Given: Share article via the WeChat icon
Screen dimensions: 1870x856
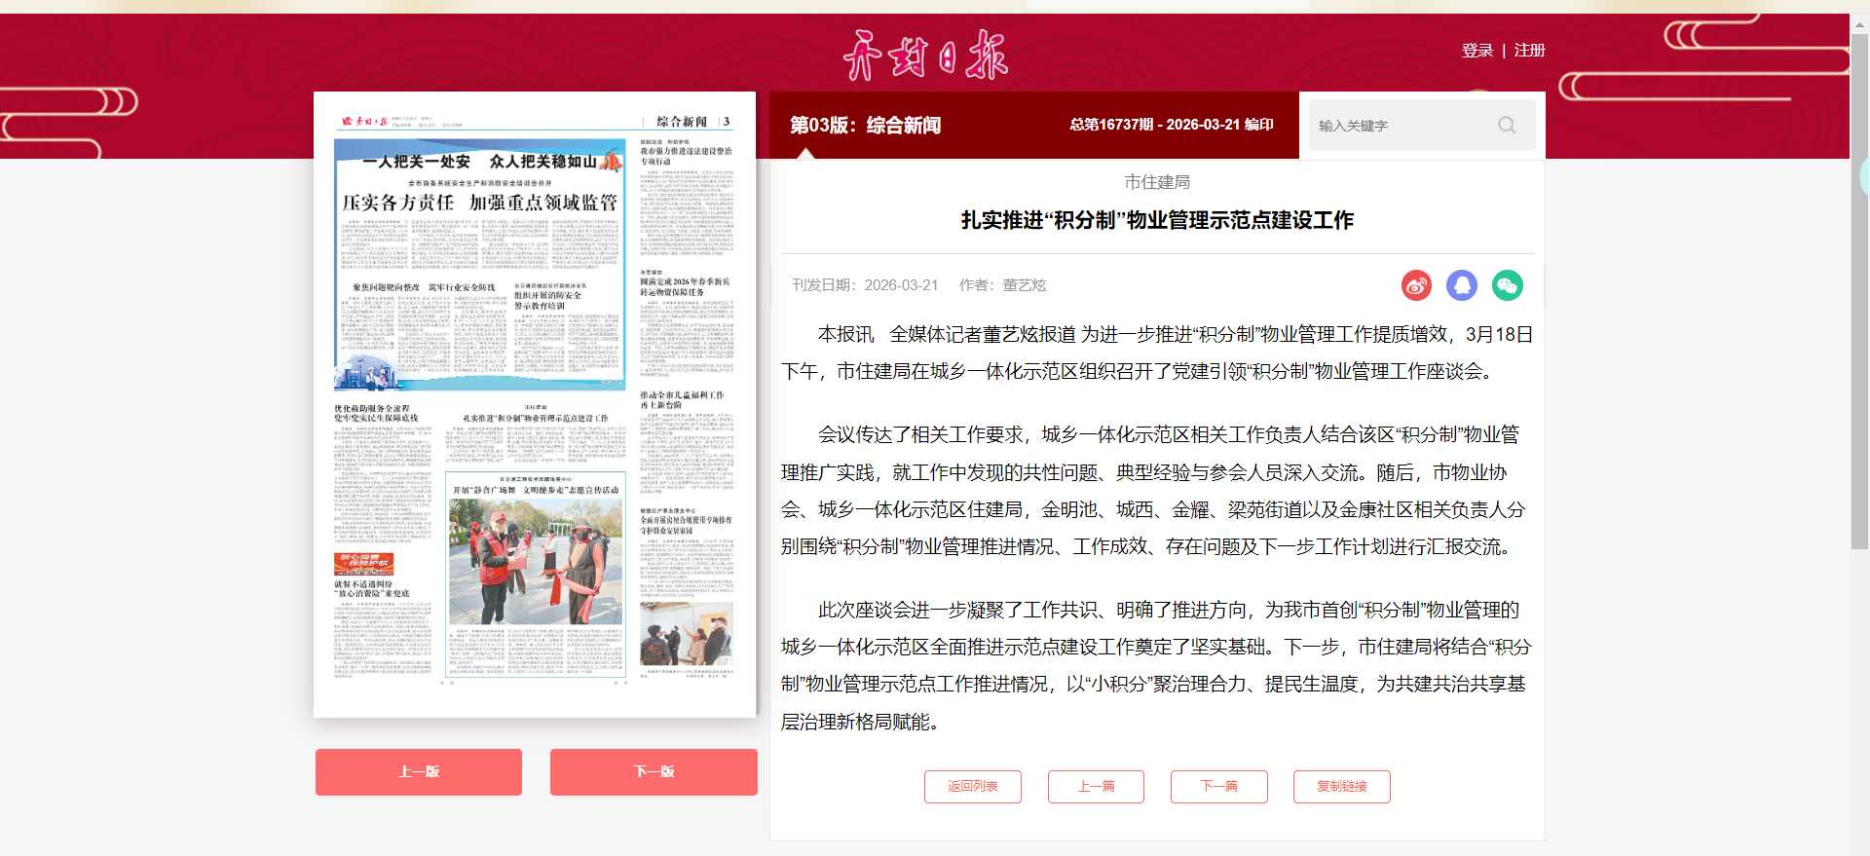Looking at the screenshot, I should tap(1507, 285).
